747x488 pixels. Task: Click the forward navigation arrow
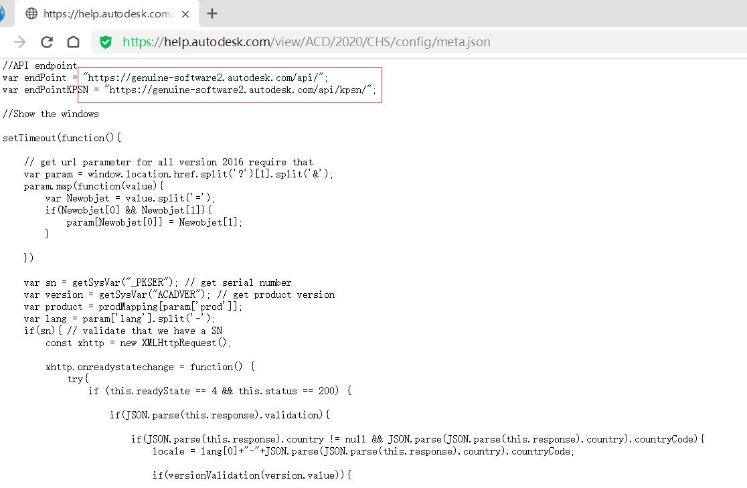point(19,42)
